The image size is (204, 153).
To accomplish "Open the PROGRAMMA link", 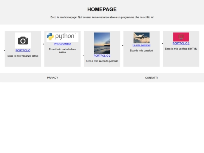I will [x=62, y=44].
